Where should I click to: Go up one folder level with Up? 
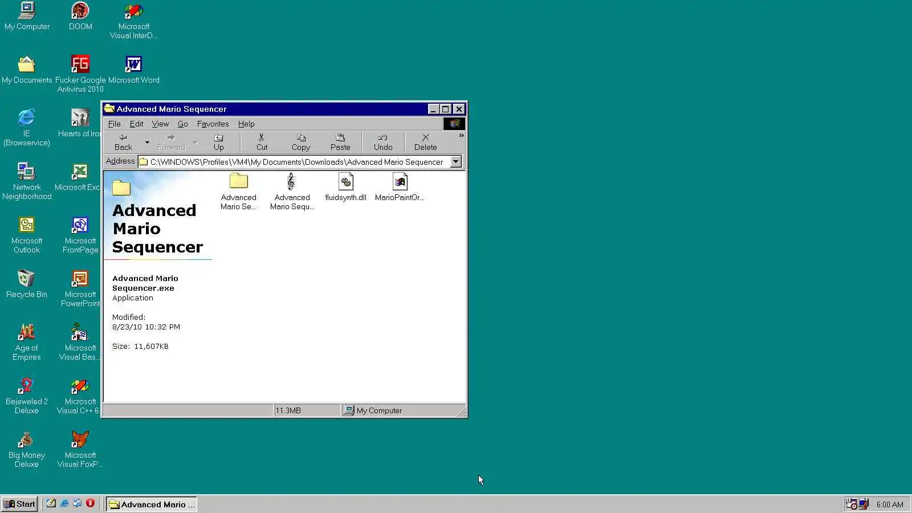pyautogui.click(x=218, y=142)
